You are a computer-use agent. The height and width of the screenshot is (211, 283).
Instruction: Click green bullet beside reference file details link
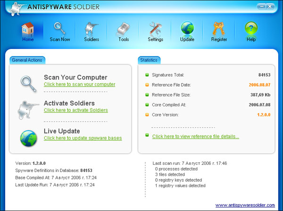tap(147, 135)
